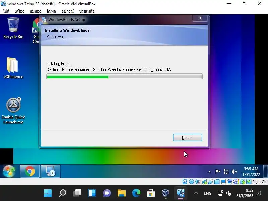This screenshot has width=268, height=201.
Task: Click the shared folders indicator in VirtualBox
Action: 217,181
